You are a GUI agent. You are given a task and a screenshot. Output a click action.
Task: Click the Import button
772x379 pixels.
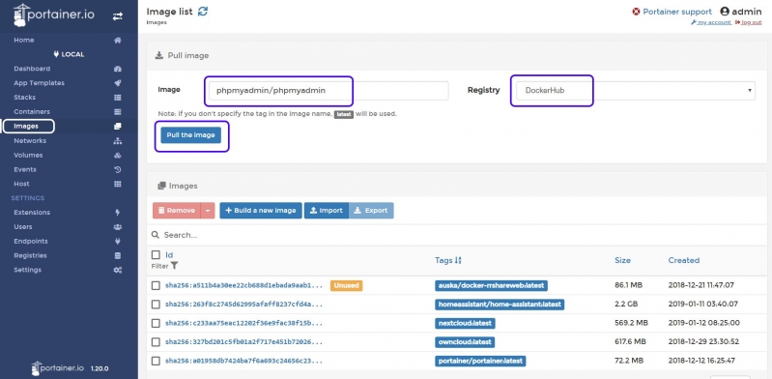pyautogui.click(x=327, y=211)
